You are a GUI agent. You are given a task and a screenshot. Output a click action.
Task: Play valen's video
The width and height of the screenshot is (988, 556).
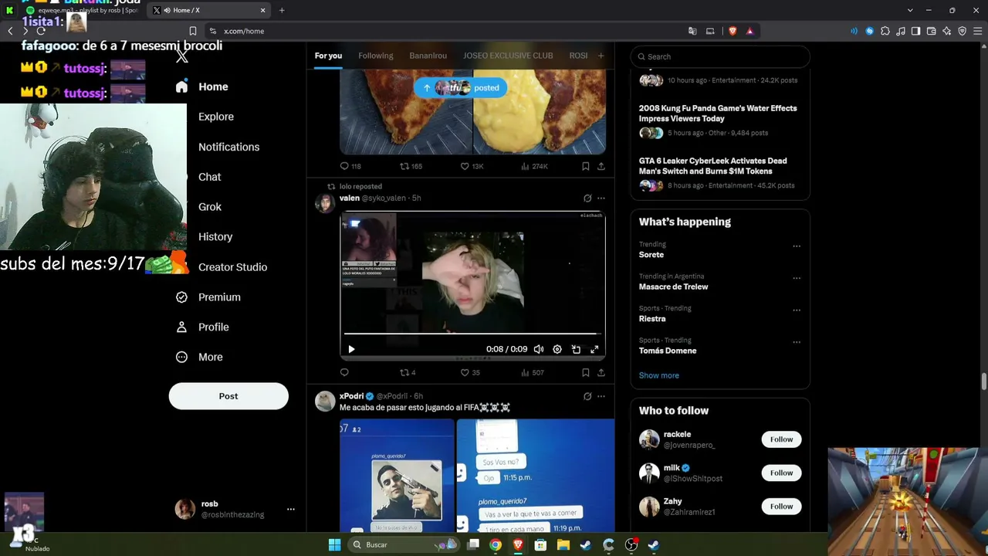(x=351, y=349)
